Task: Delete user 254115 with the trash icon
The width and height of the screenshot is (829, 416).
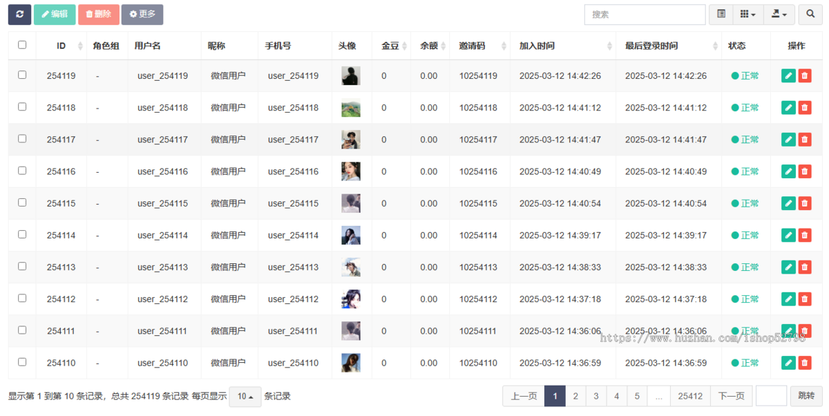Action: pyautogui.click(x=805, y=203)
